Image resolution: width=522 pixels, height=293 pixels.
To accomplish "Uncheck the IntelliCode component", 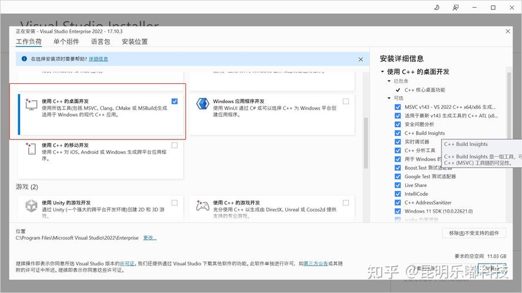I will (398, 193).
